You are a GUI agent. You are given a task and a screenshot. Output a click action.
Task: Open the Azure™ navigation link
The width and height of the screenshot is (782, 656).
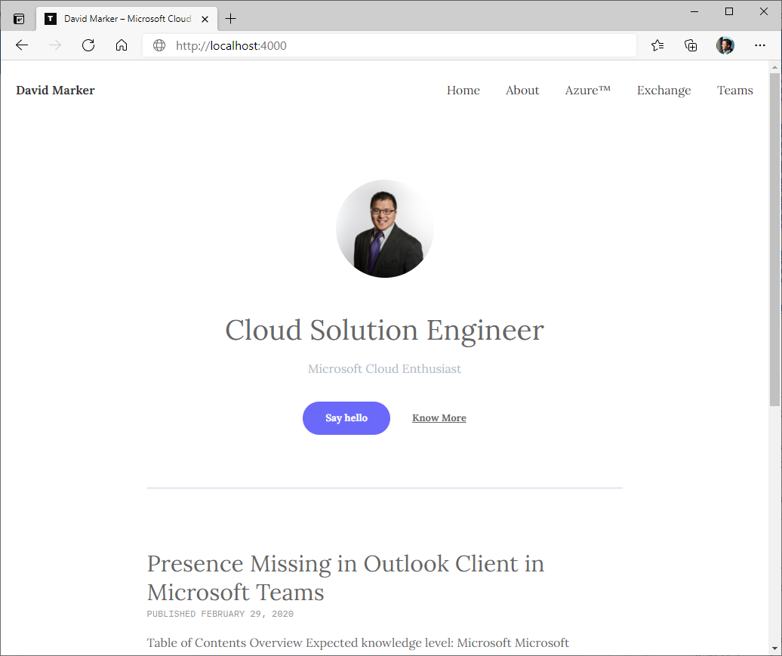click(x=588, y=91)
